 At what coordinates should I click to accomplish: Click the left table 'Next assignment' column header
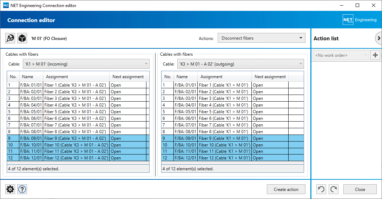(x=128, y=76)
